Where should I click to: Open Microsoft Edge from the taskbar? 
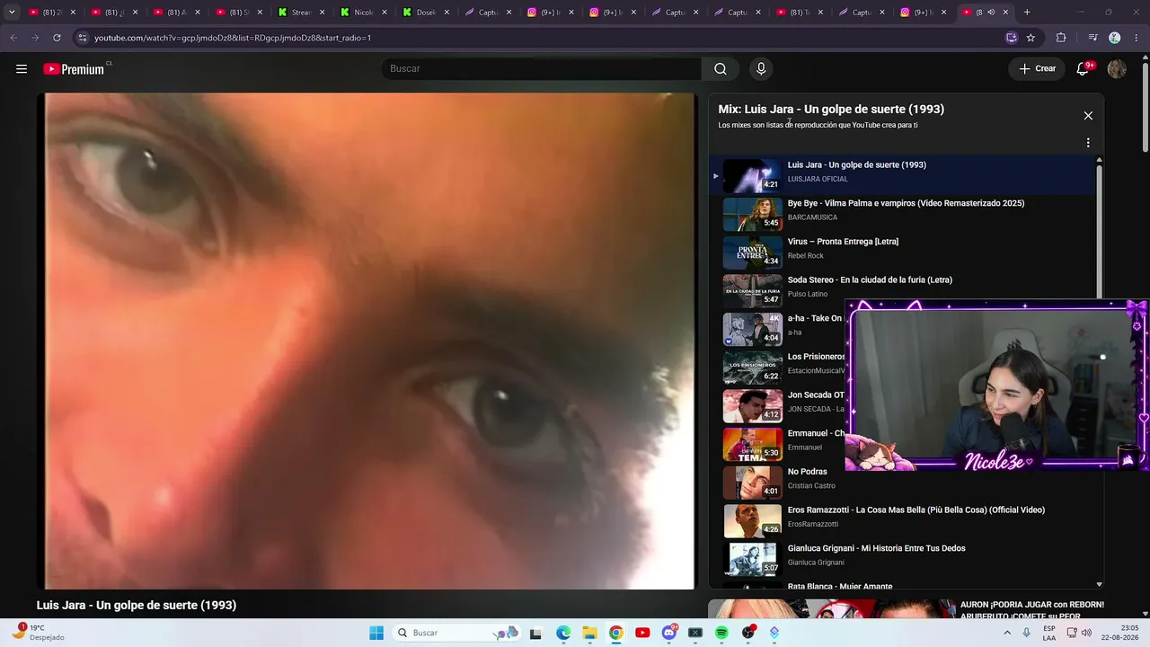pos(563,633)
